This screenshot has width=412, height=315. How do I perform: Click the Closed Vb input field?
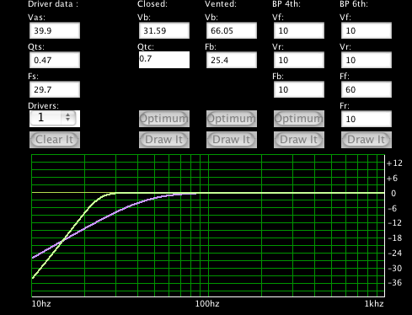164,30
